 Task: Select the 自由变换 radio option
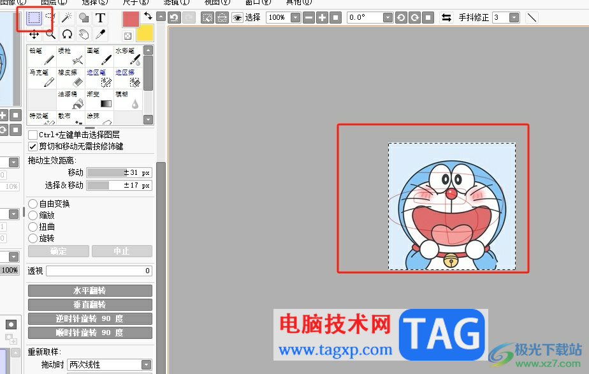click(33, 204)
